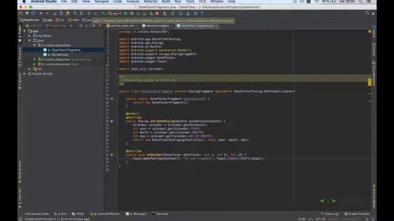Click the green Run app button
Image resolution: width=394 pixels, height=221 pixels.
pos(126,14)
